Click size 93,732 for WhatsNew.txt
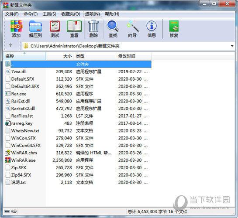 (65, 131)
